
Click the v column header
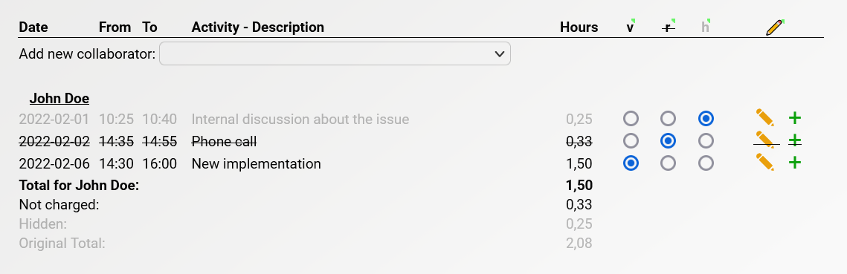click(x=630, y=27)
